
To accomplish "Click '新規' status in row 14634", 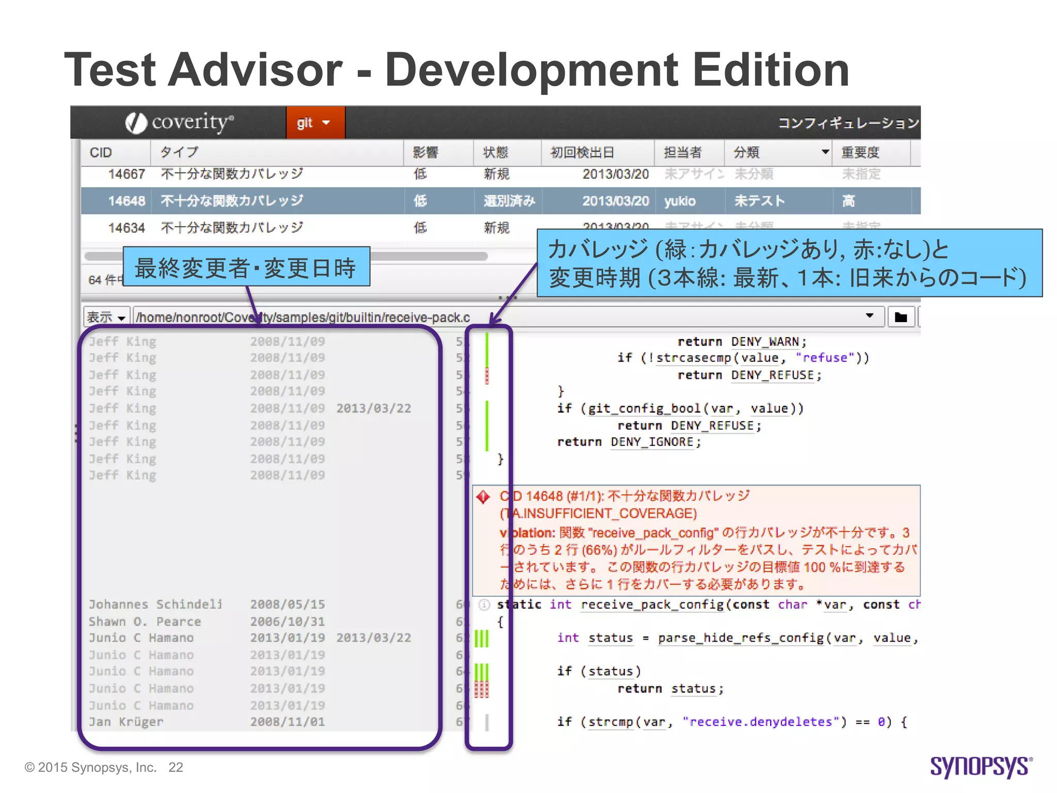I will point(497,228).
